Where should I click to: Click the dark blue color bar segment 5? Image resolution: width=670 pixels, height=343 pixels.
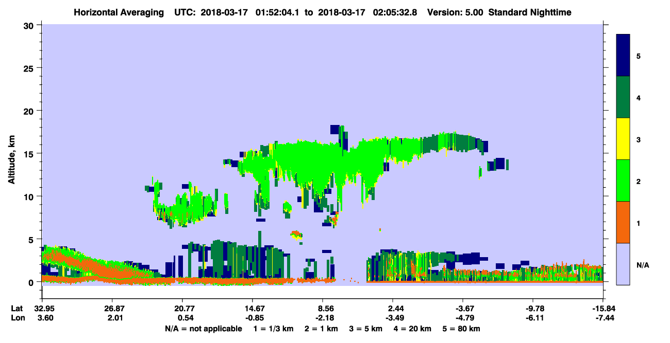pyautogui.click(x=623, y=56)
